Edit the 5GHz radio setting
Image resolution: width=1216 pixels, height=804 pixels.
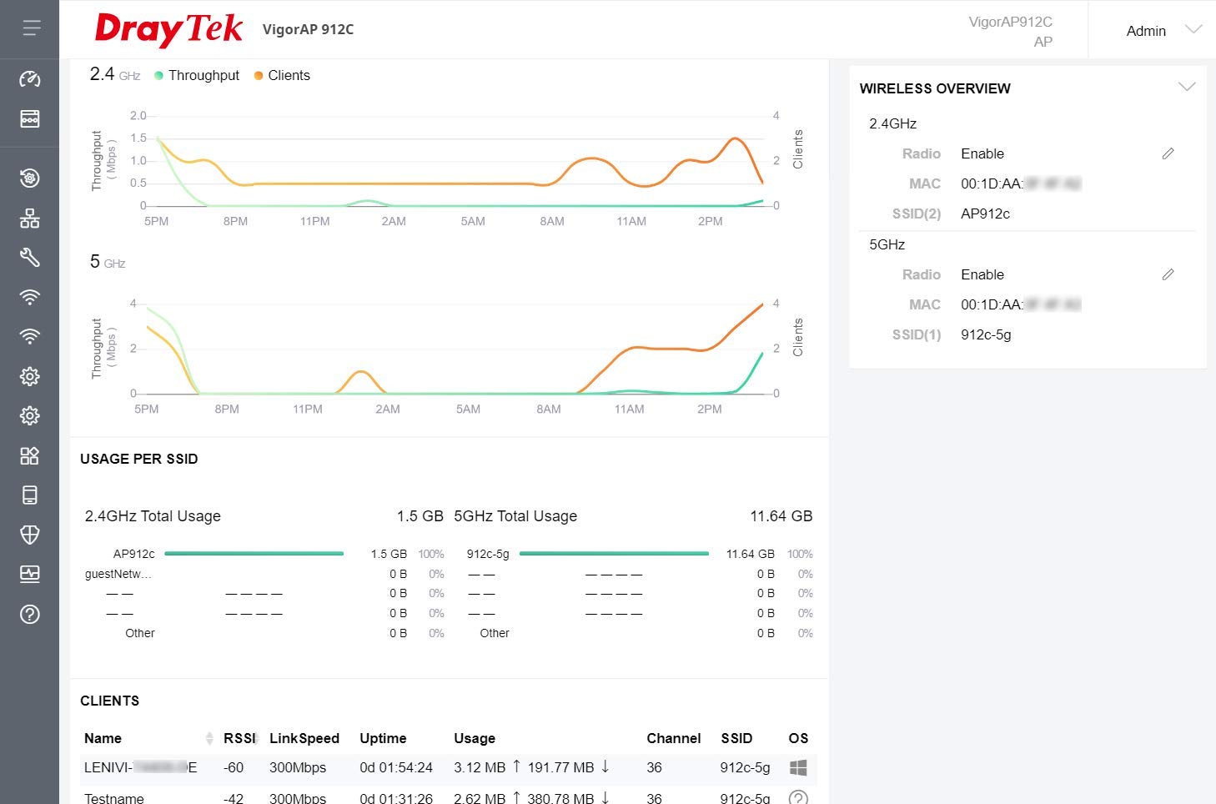[1168, 274]
